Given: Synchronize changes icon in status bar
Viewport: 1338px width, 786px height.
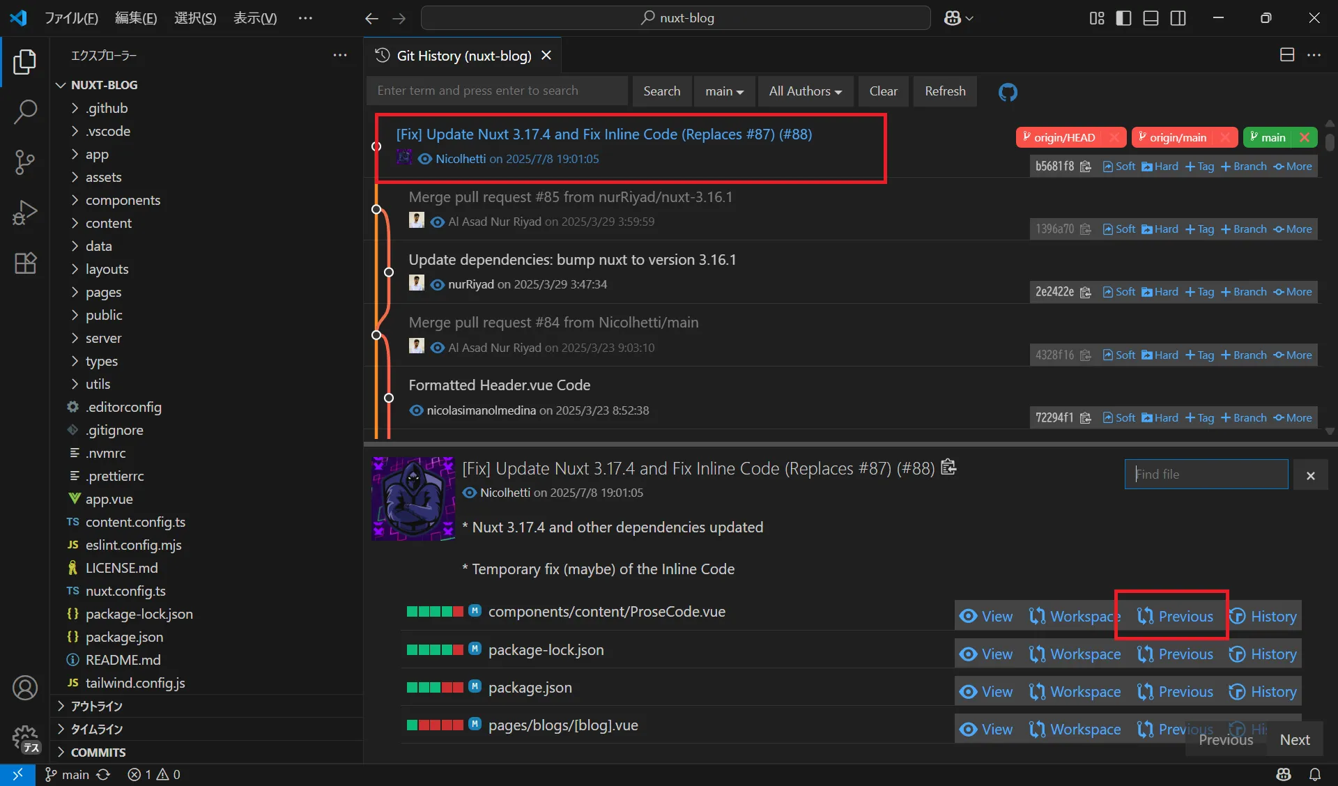Looking at the screenshot, I should click(103, 774).
